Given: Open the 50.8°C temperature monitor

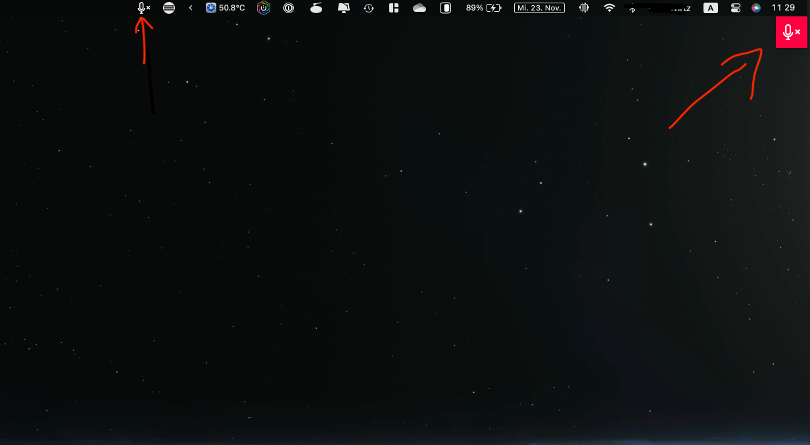Looking at the screenshot, I should point(226,8).
